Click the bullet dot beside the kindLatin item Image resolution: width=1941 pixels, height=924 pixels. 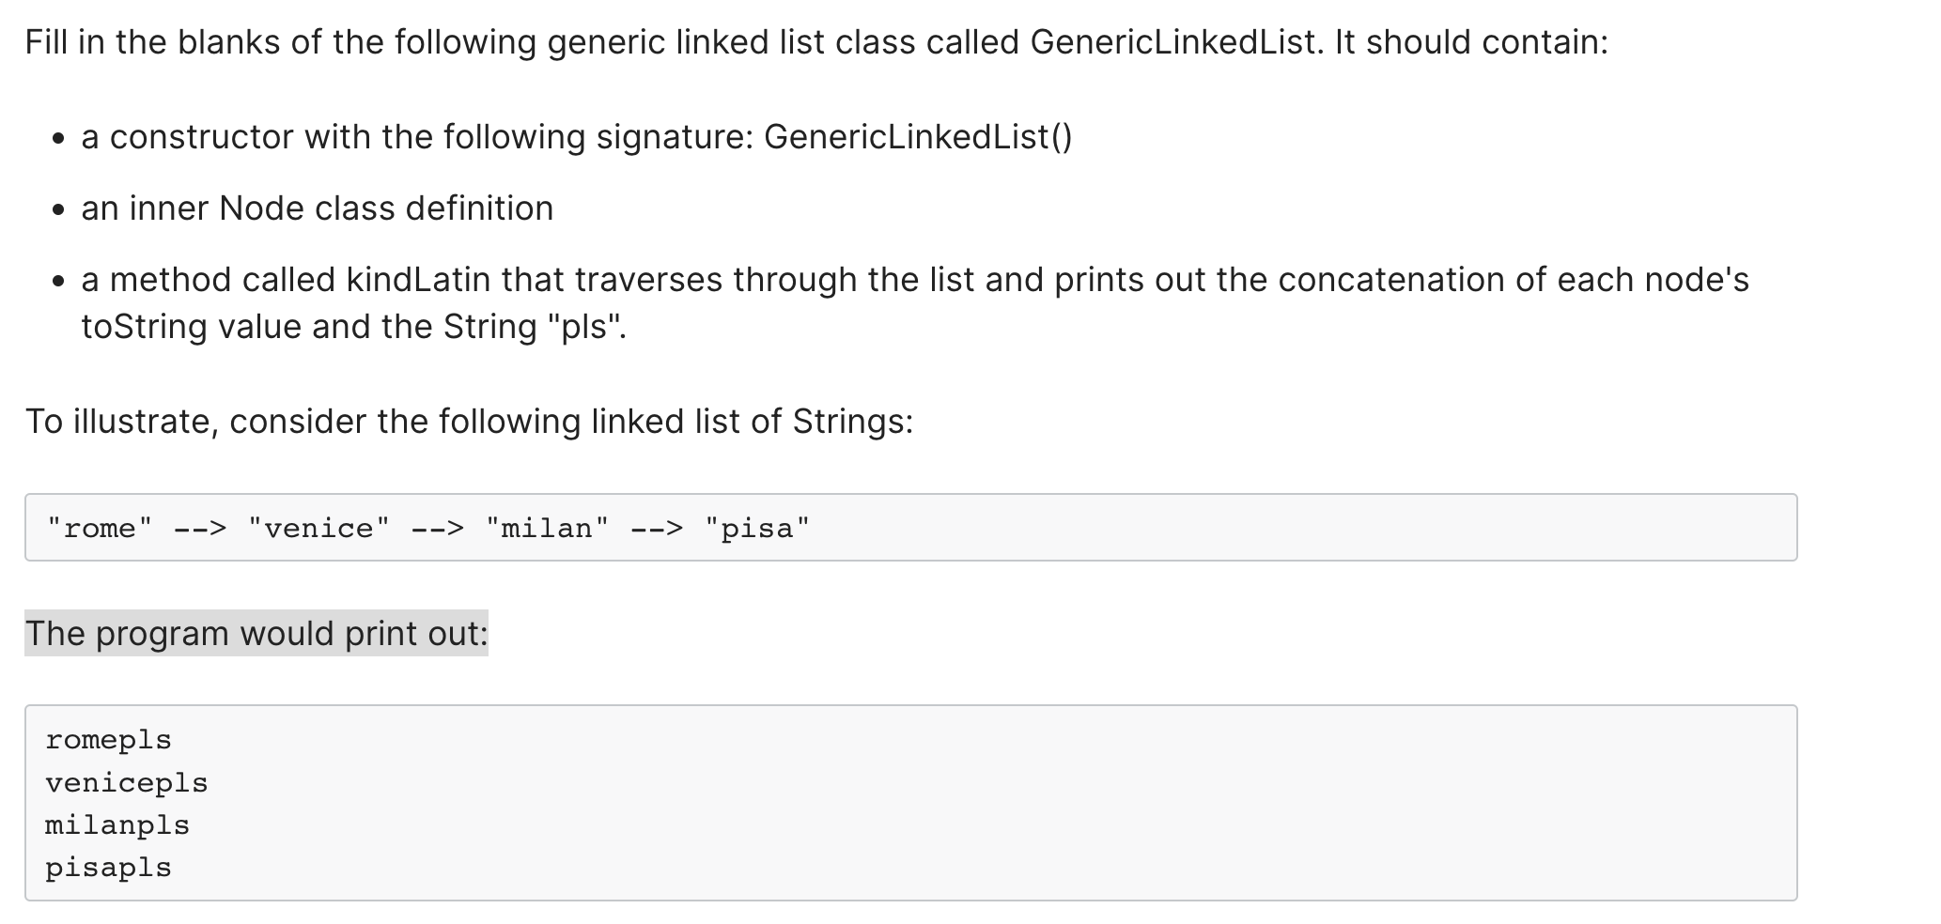point(59,282)
